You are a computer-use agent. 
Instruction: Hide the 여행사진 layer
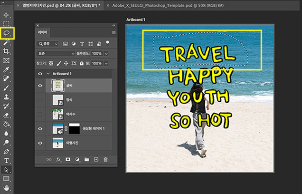click(x=40, y=143)
